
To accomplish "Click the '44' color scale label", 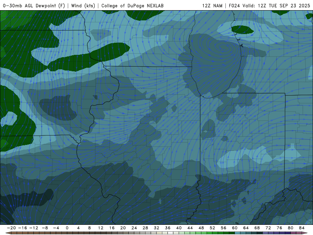I will click(190, 228).
